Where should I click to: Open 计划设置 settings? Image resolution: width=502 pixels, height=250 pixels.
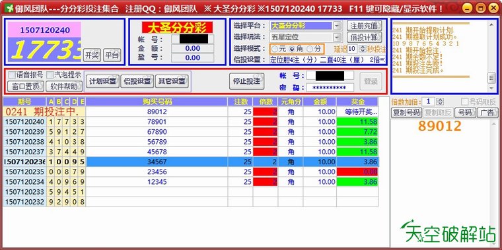102,81
